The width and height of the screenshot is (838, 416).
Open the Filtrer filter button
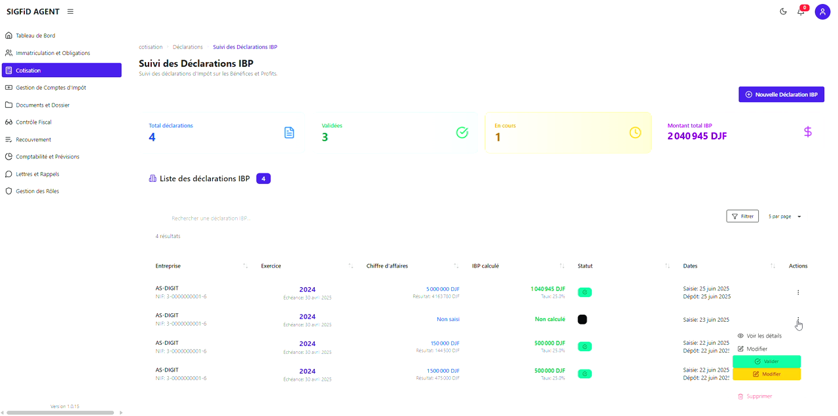coord(742,217)
